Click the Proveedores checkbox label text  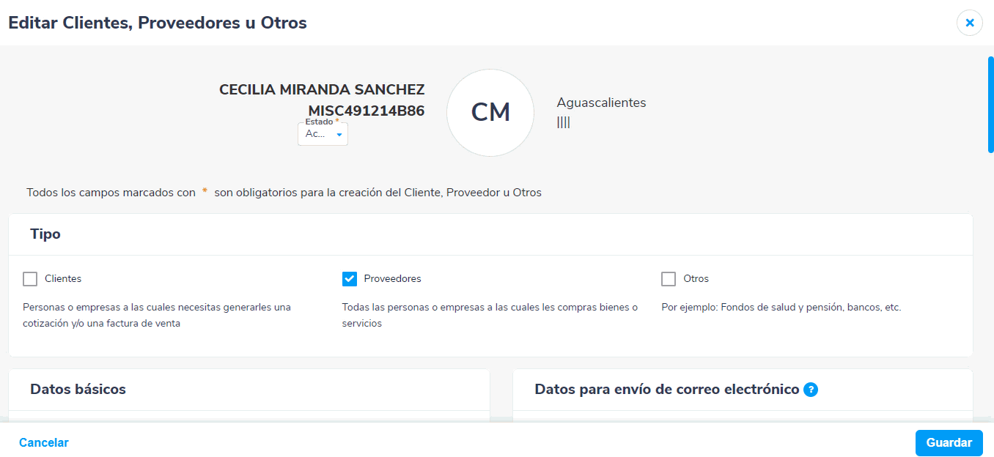pos(392,279)
